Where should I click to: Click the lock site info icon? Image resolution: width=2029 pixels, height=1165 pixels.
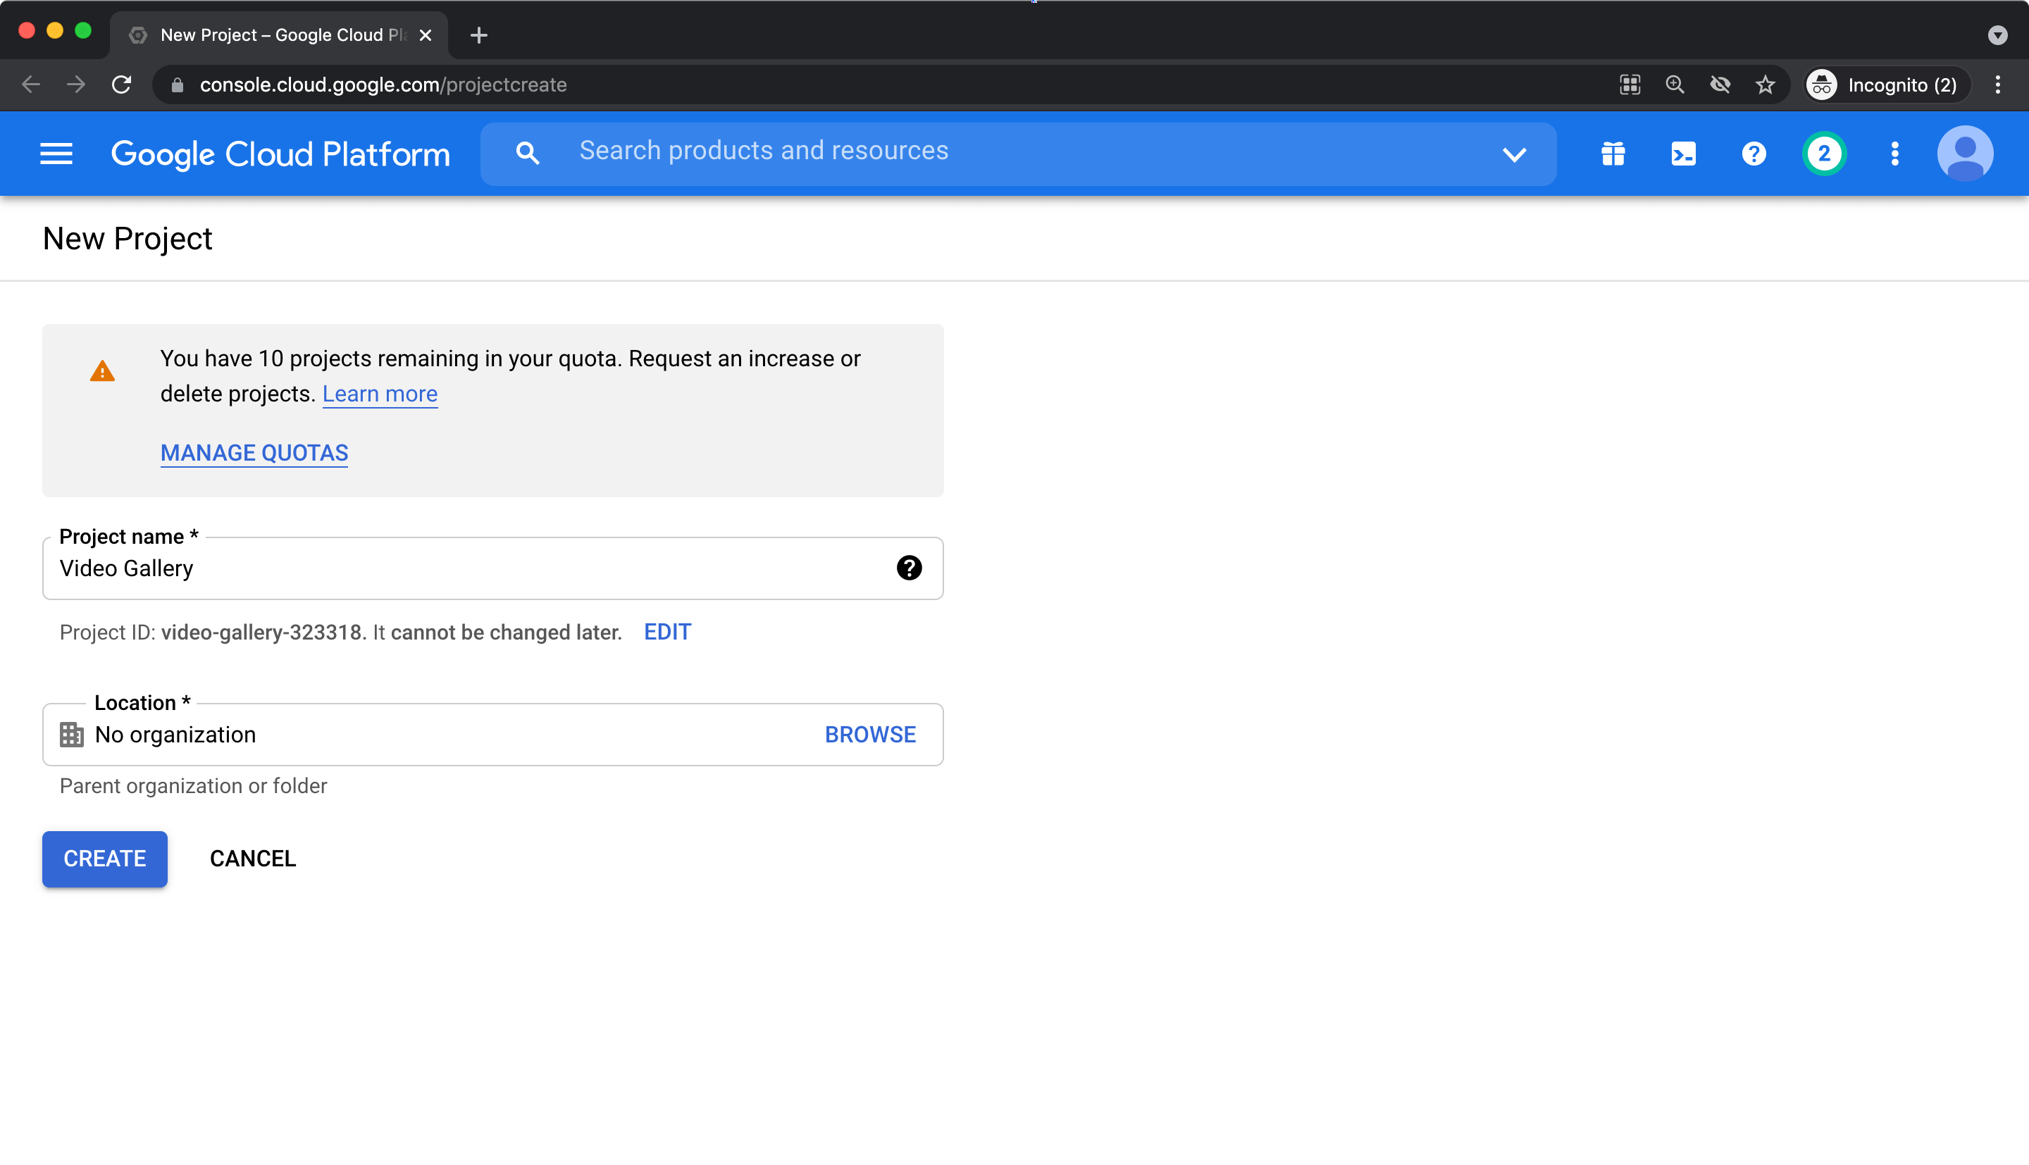point(178,85)
